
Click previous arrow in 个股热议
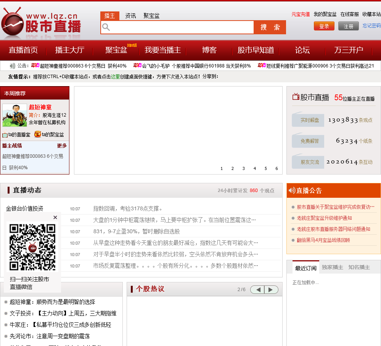point(257,290)
